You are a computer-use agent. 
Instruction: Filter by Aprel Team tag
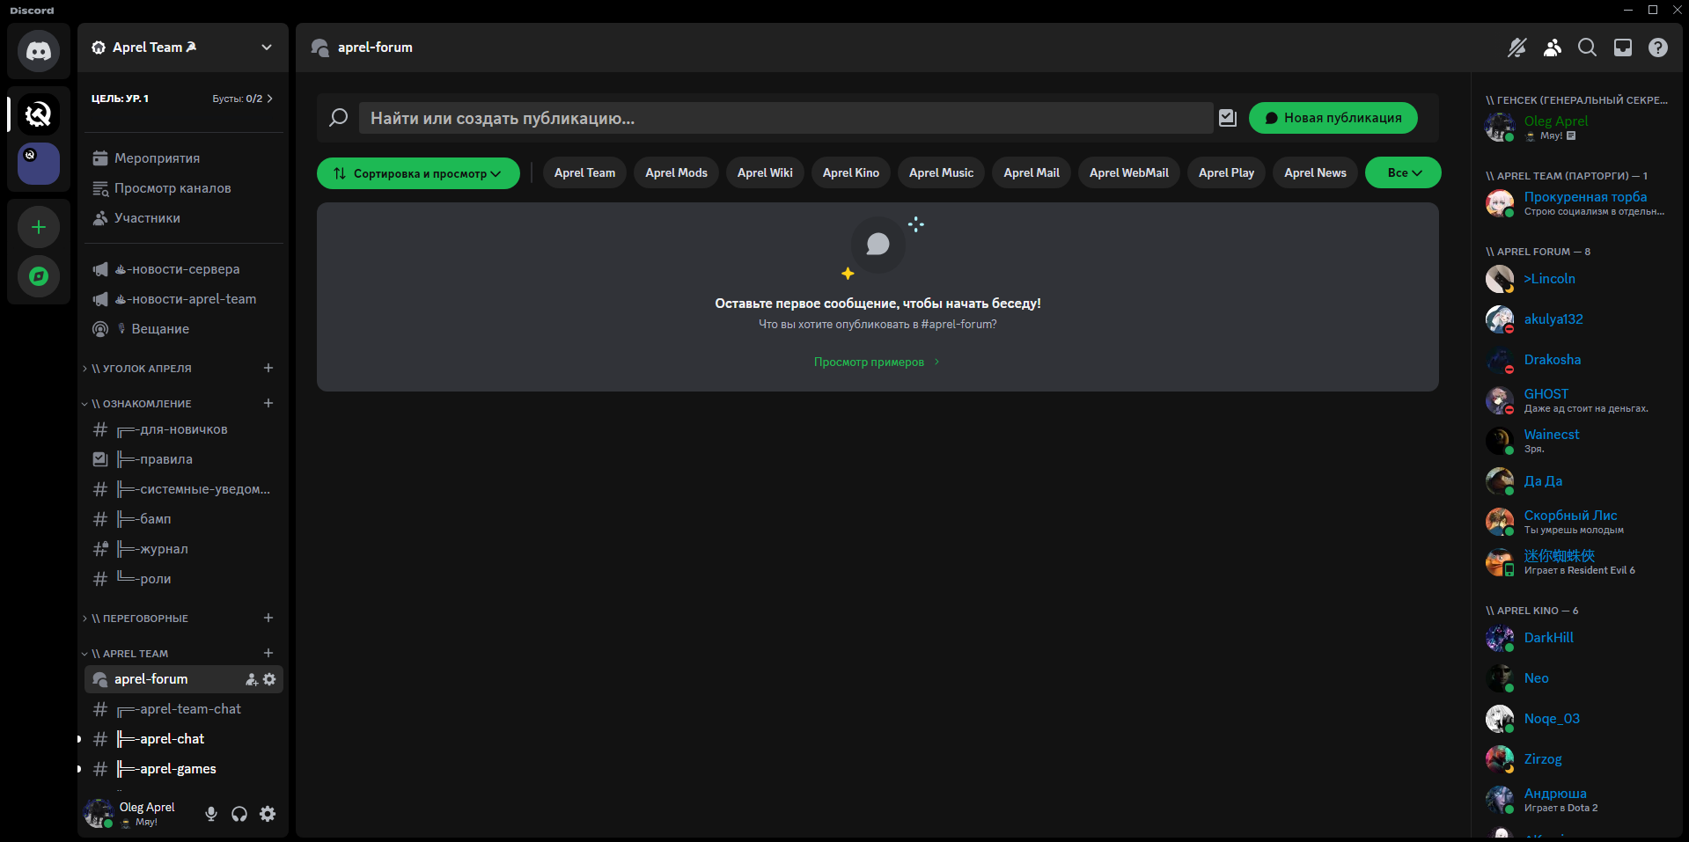click(584, 172)
